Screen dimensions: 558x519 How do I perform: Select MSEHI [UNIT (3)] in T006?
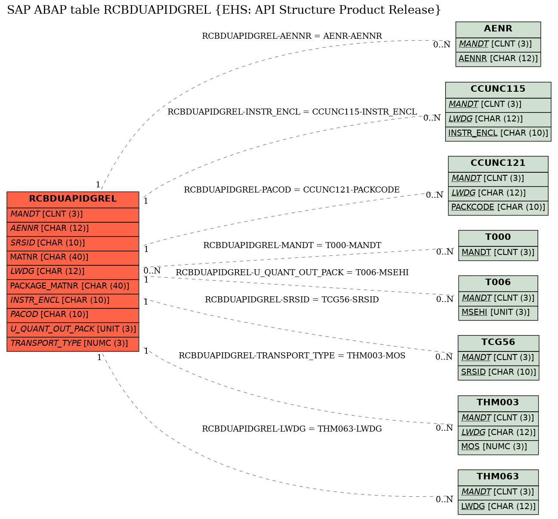click(498, 313)
